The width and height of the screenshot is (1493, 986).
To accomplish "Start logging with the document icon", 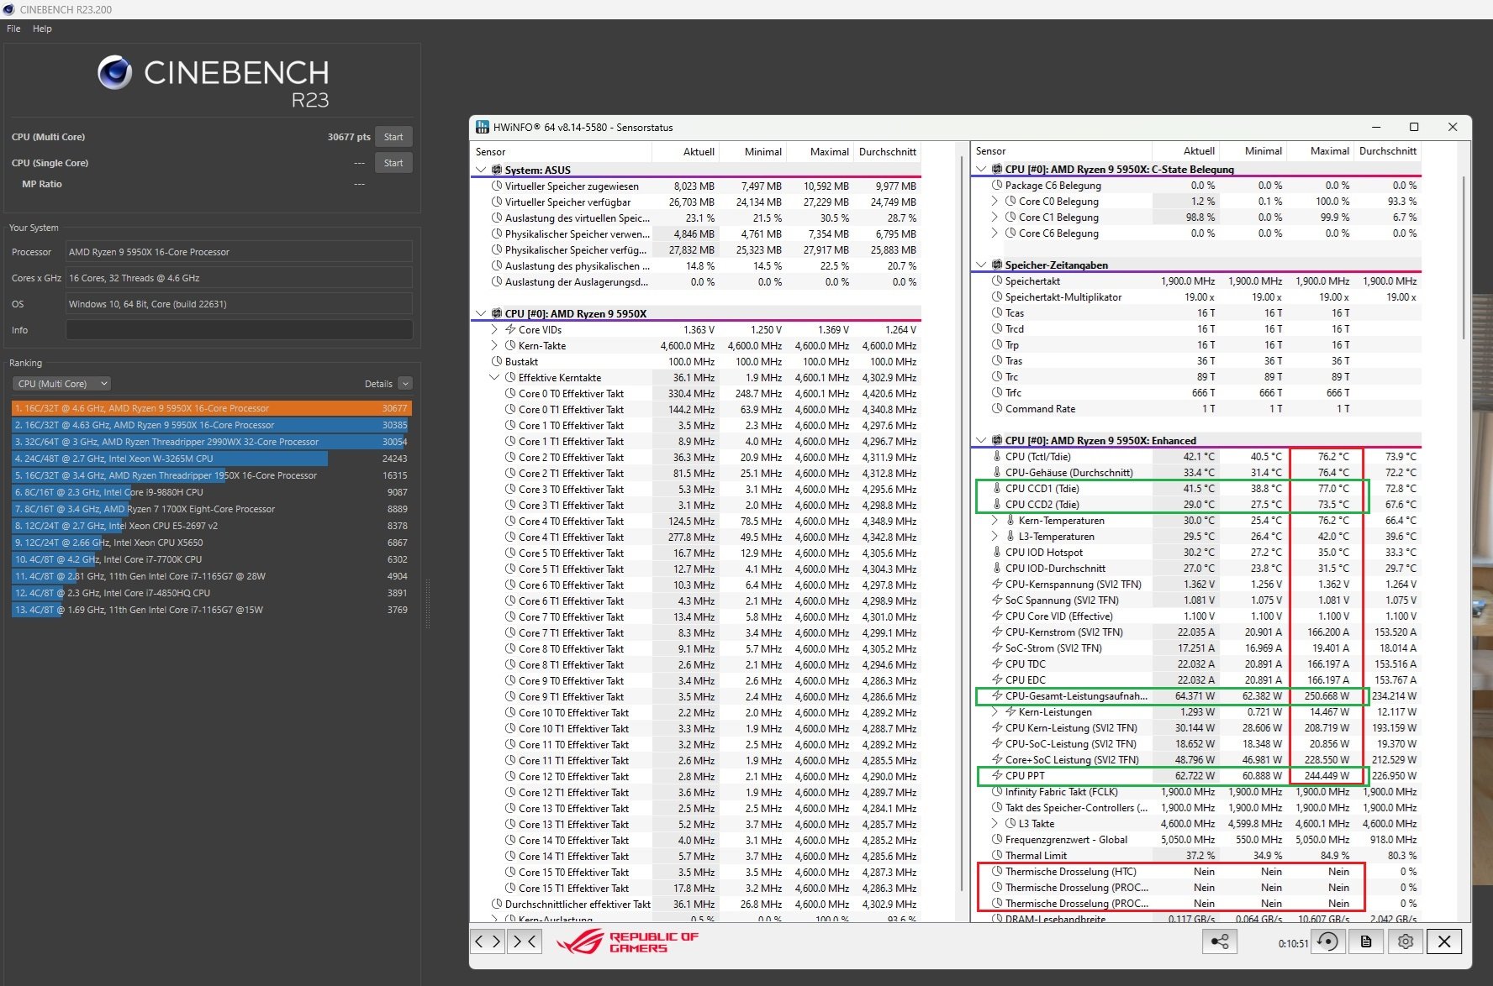I will [1366, 941].
